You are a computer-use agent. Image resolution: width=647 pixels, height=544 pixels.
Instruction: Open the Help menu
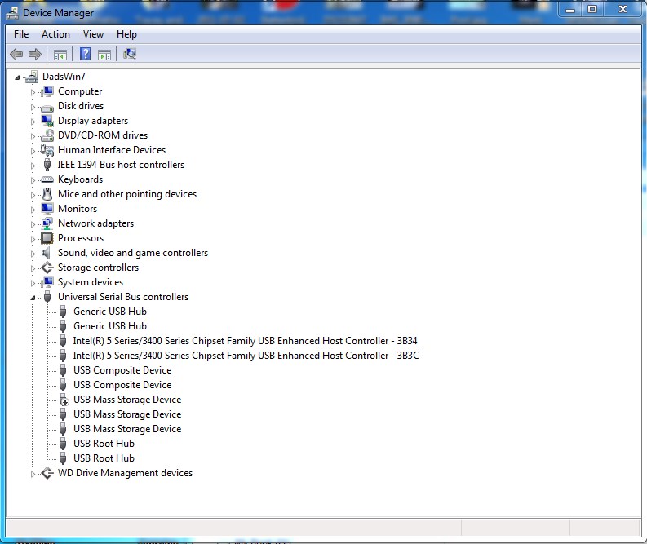[x=126, y=34]
